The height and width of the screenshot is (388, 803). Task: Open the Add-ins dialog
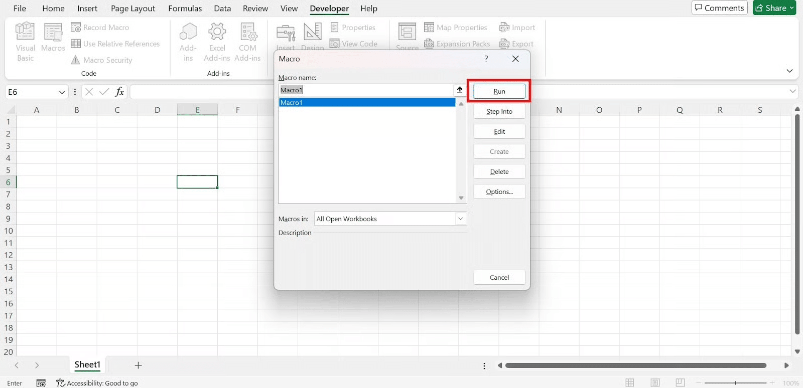(x=188, y=42)
